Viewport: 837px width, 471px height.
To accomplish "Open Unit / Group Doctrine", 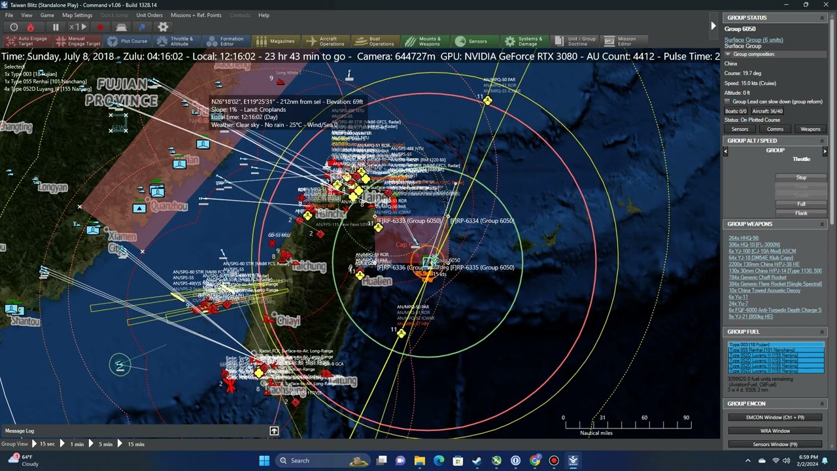I will 575,41.
